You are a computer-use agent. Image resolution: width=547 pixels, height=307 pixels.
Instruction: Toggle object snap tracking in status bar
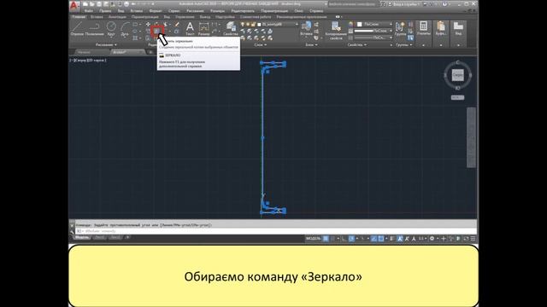pyautogui.click(x=373, y=239)
